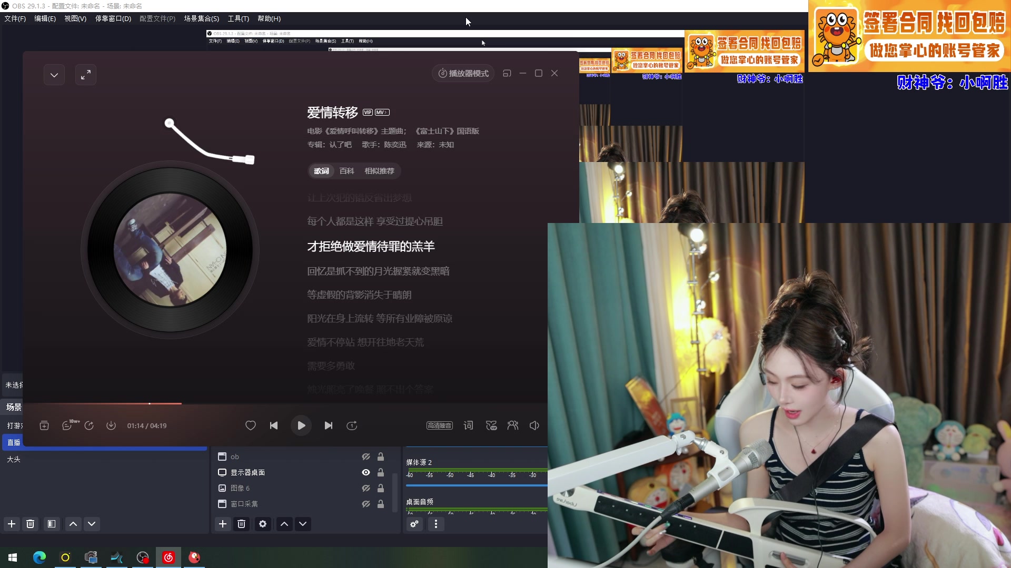Open mini player mode icon
This screenshot has width=1011, height=568.
(507, 74)
